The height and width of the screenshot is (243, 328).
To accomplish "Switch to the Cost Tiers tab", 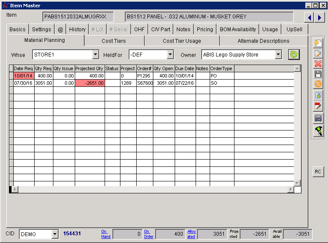I will (114, 41).
